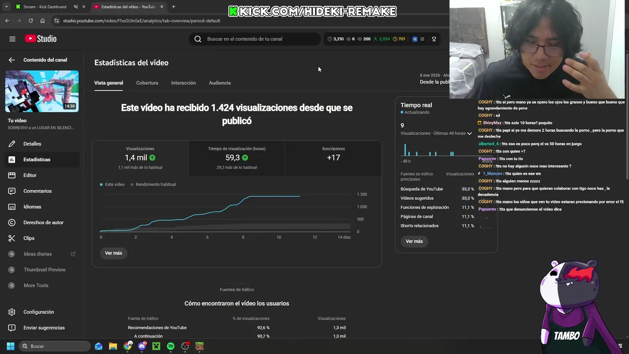Open Detalles pencil icon in sidebar

[x=12, y=144]
